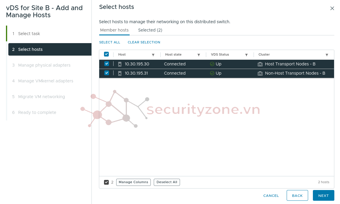Switch to the Selected (2) tab
The height and width of the screenshot is (204, 340).
click(150, 30)
